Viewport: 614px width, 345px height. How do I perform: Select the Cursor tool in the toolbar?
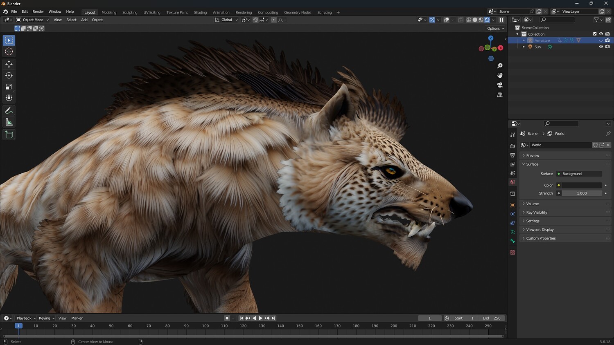[x=9, y=52]
